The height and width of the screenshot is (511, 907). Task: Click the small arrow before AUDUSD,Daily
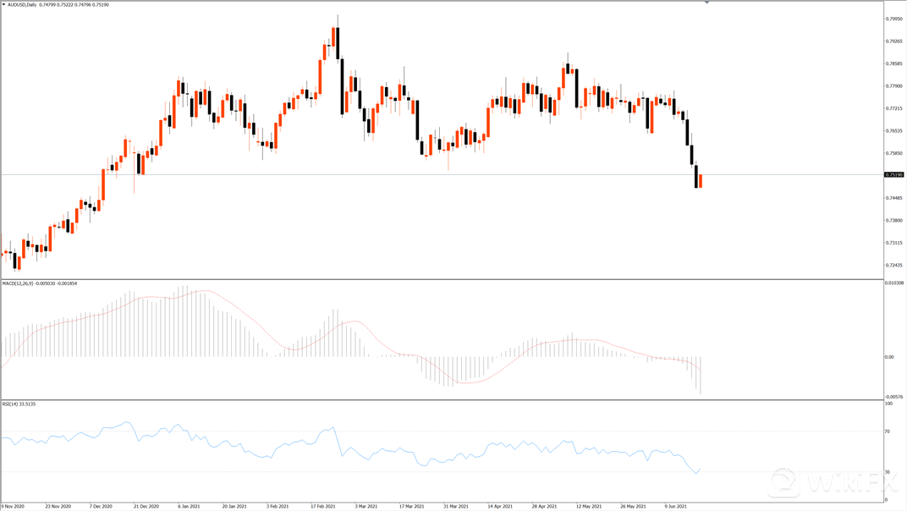pos(3,5)
